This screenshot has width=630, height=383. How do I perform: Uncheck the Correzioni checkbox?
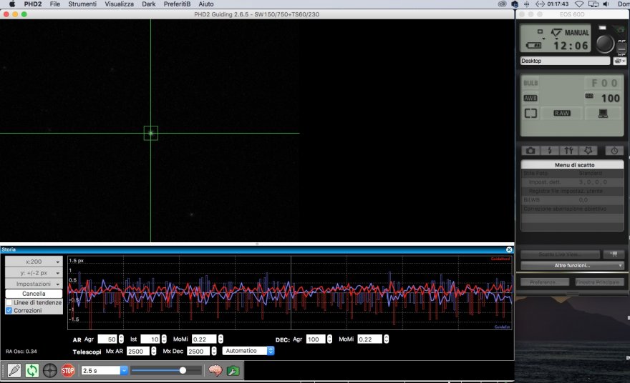[9, 311]
